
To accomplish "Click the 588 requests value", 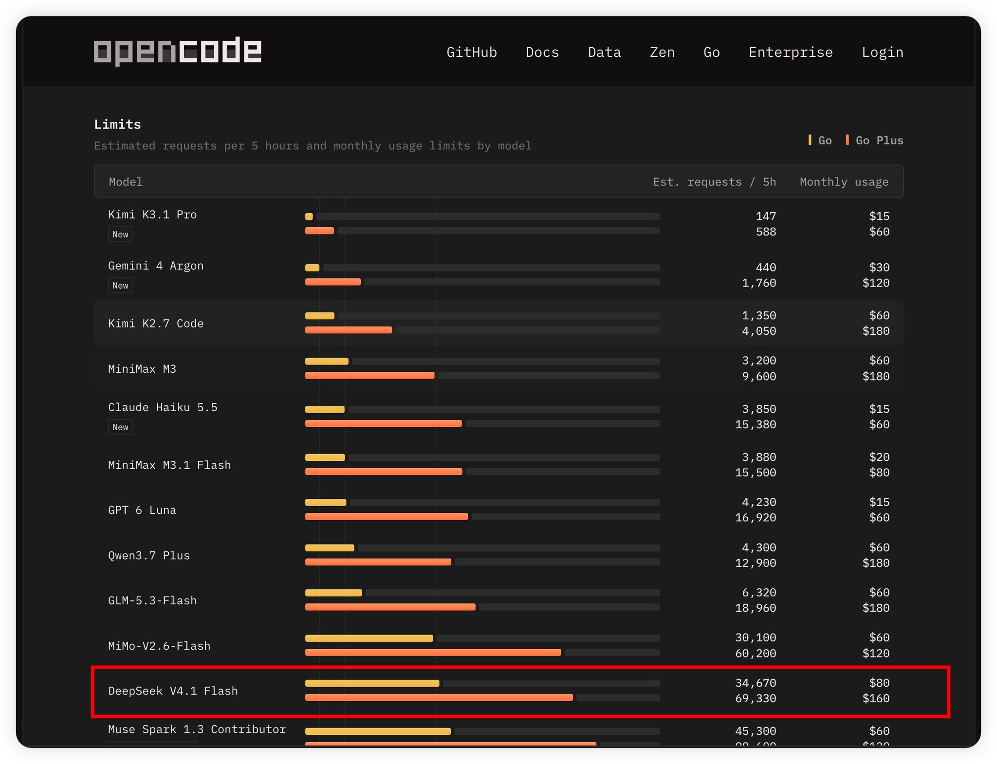I will [766, 232].
